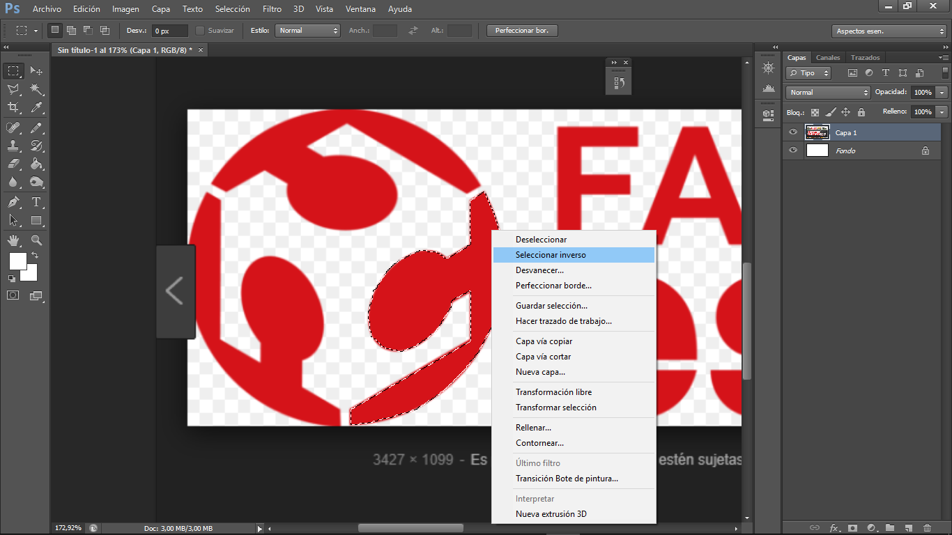The width and height of the screenshot is (952, 535).
Task: Select the Rectangle shape tool
Action: click(36, 220)
